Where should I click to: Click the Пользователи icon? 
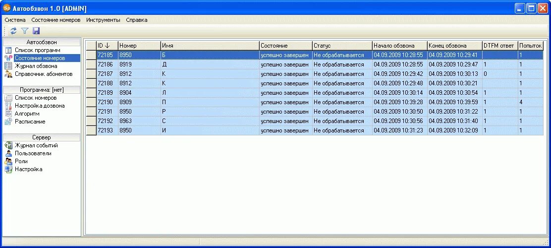(x=8, y=153)
